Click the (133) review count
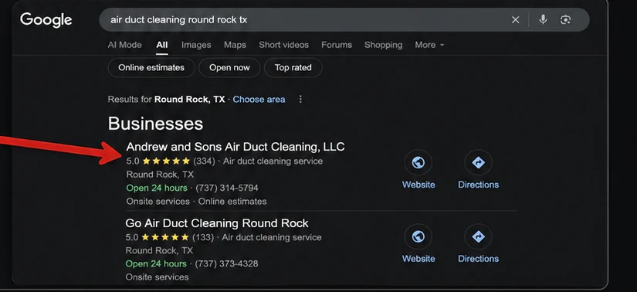The width and height of the screenshot is (637, 292). (203, 237)
